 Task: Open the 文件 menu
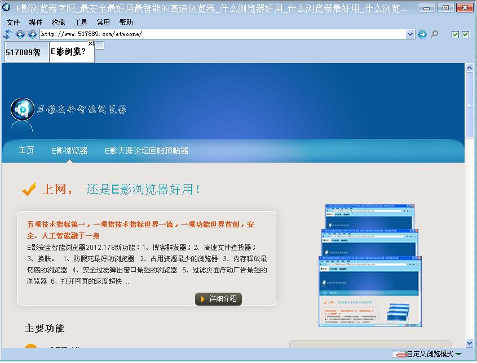[x=13, y=22]
